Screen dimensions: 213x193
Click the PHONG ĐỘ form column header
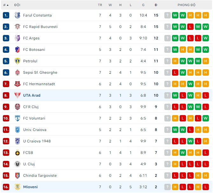186,5
